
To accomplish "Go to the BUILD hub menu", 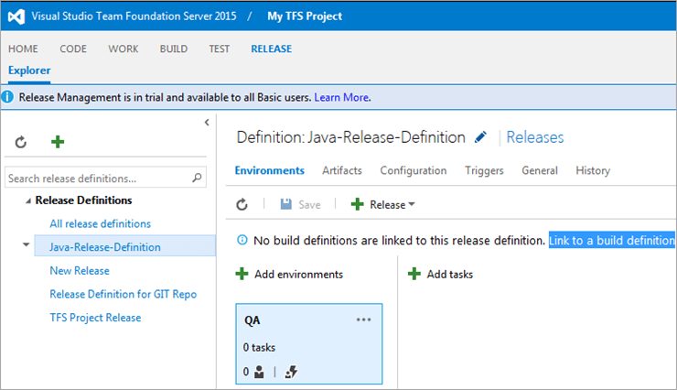I will click(174, 49).
